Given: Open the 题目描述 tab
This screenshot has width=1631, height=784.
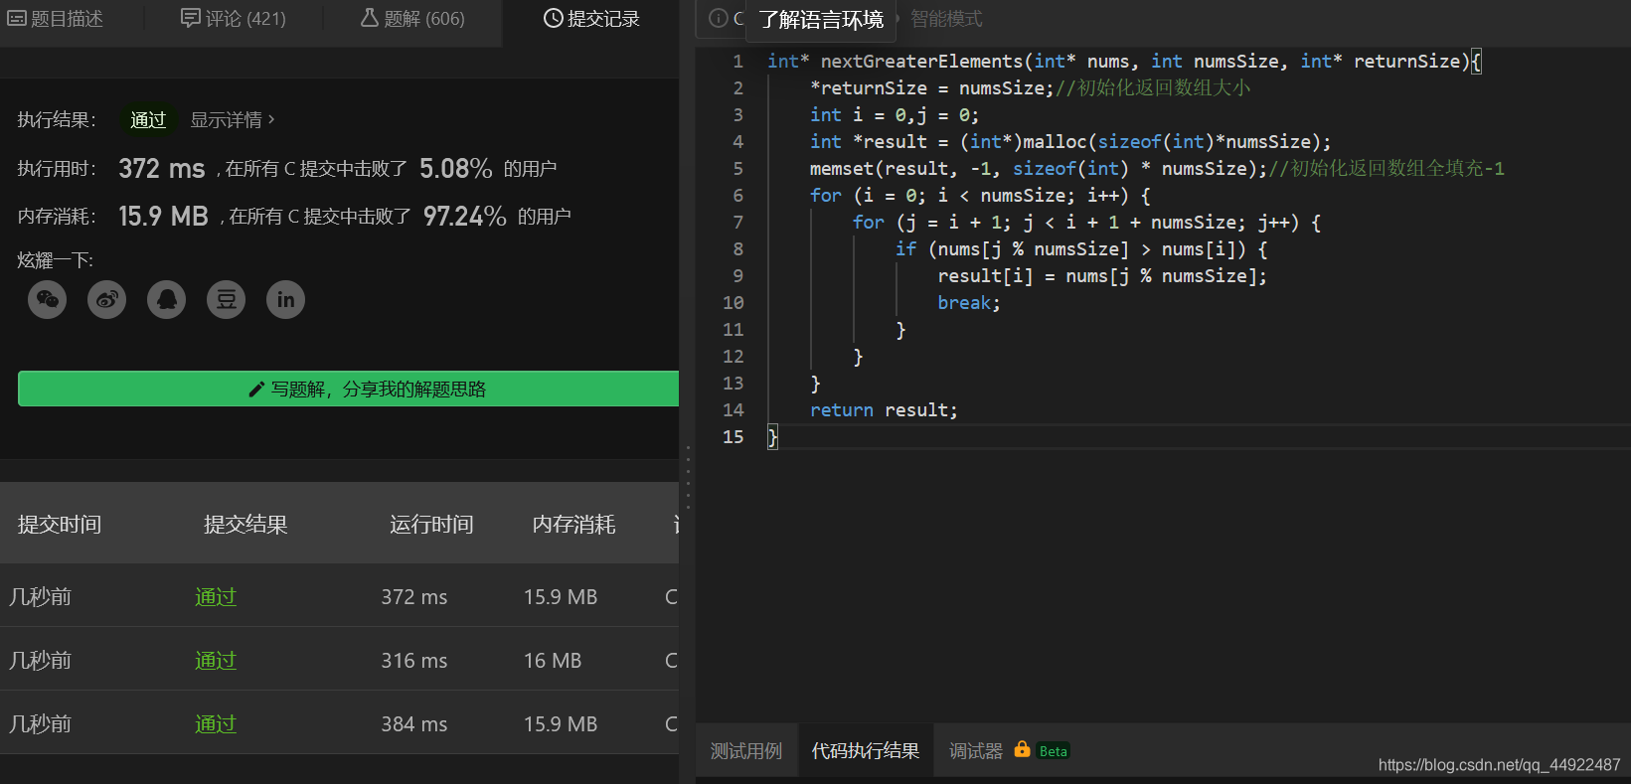Looking at the screenshot, I should (x=56, y=18).
